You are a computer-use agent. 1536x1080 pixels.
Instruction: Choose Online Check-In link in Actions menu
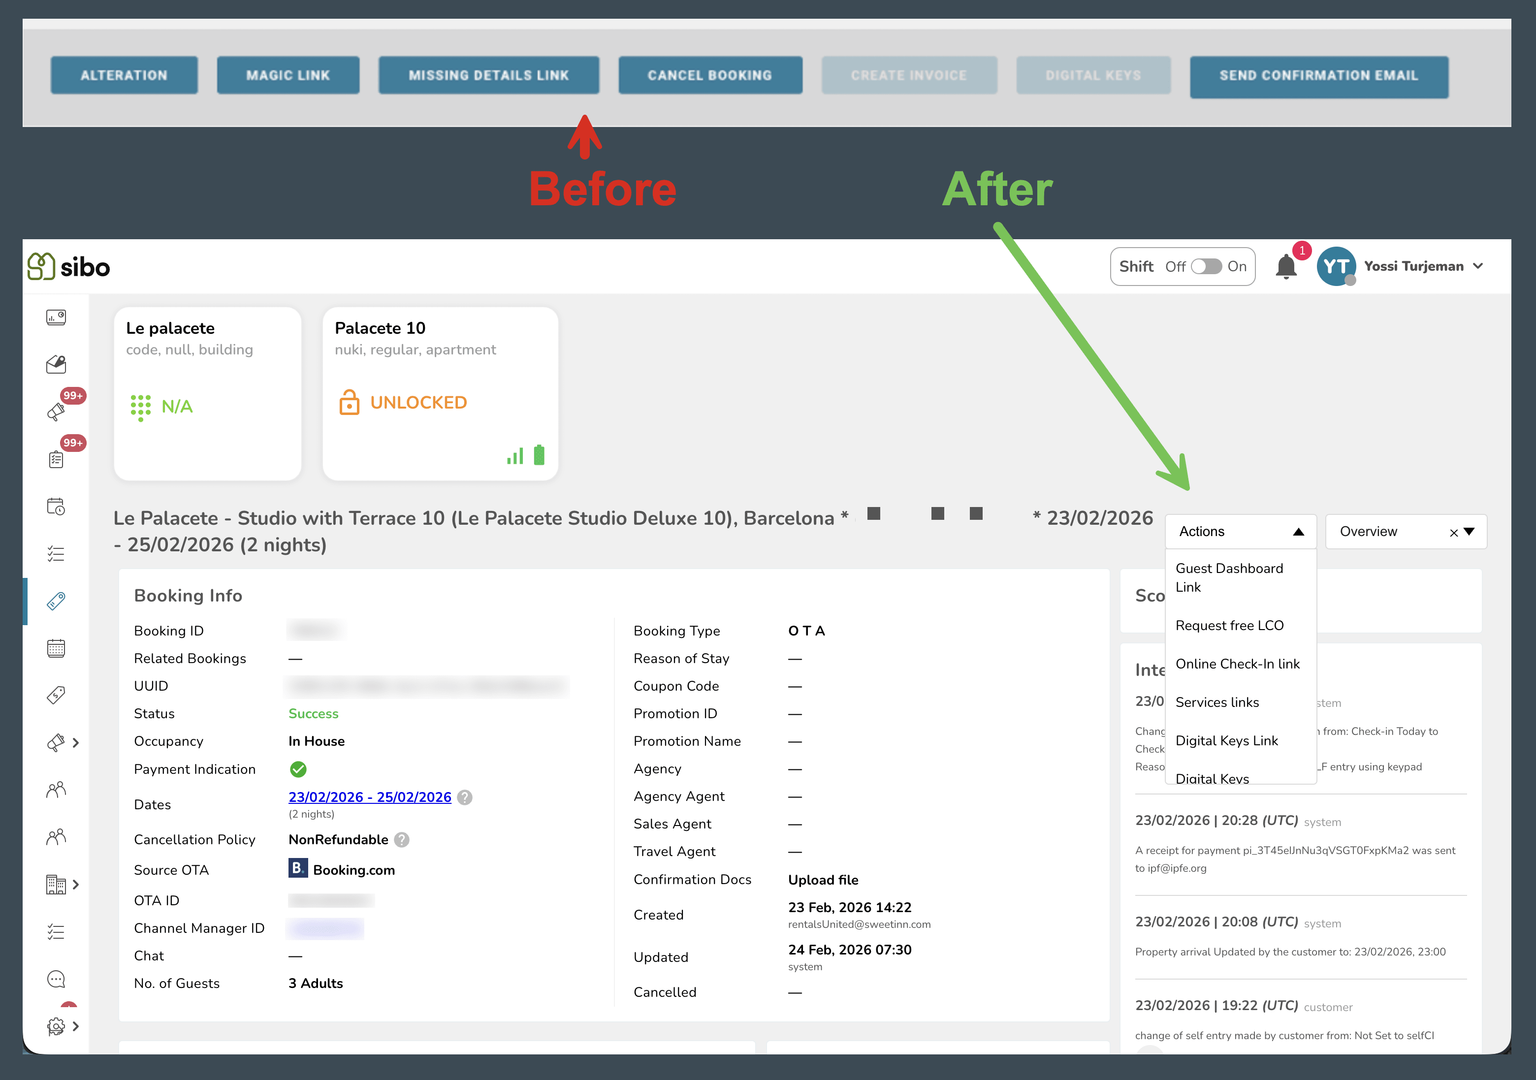pos(1238,664)
